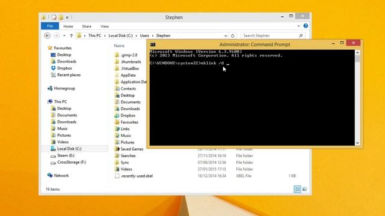Viewport: 385px width, 216px height.
Task: Select the Searches folder
Action: (128, 156)
